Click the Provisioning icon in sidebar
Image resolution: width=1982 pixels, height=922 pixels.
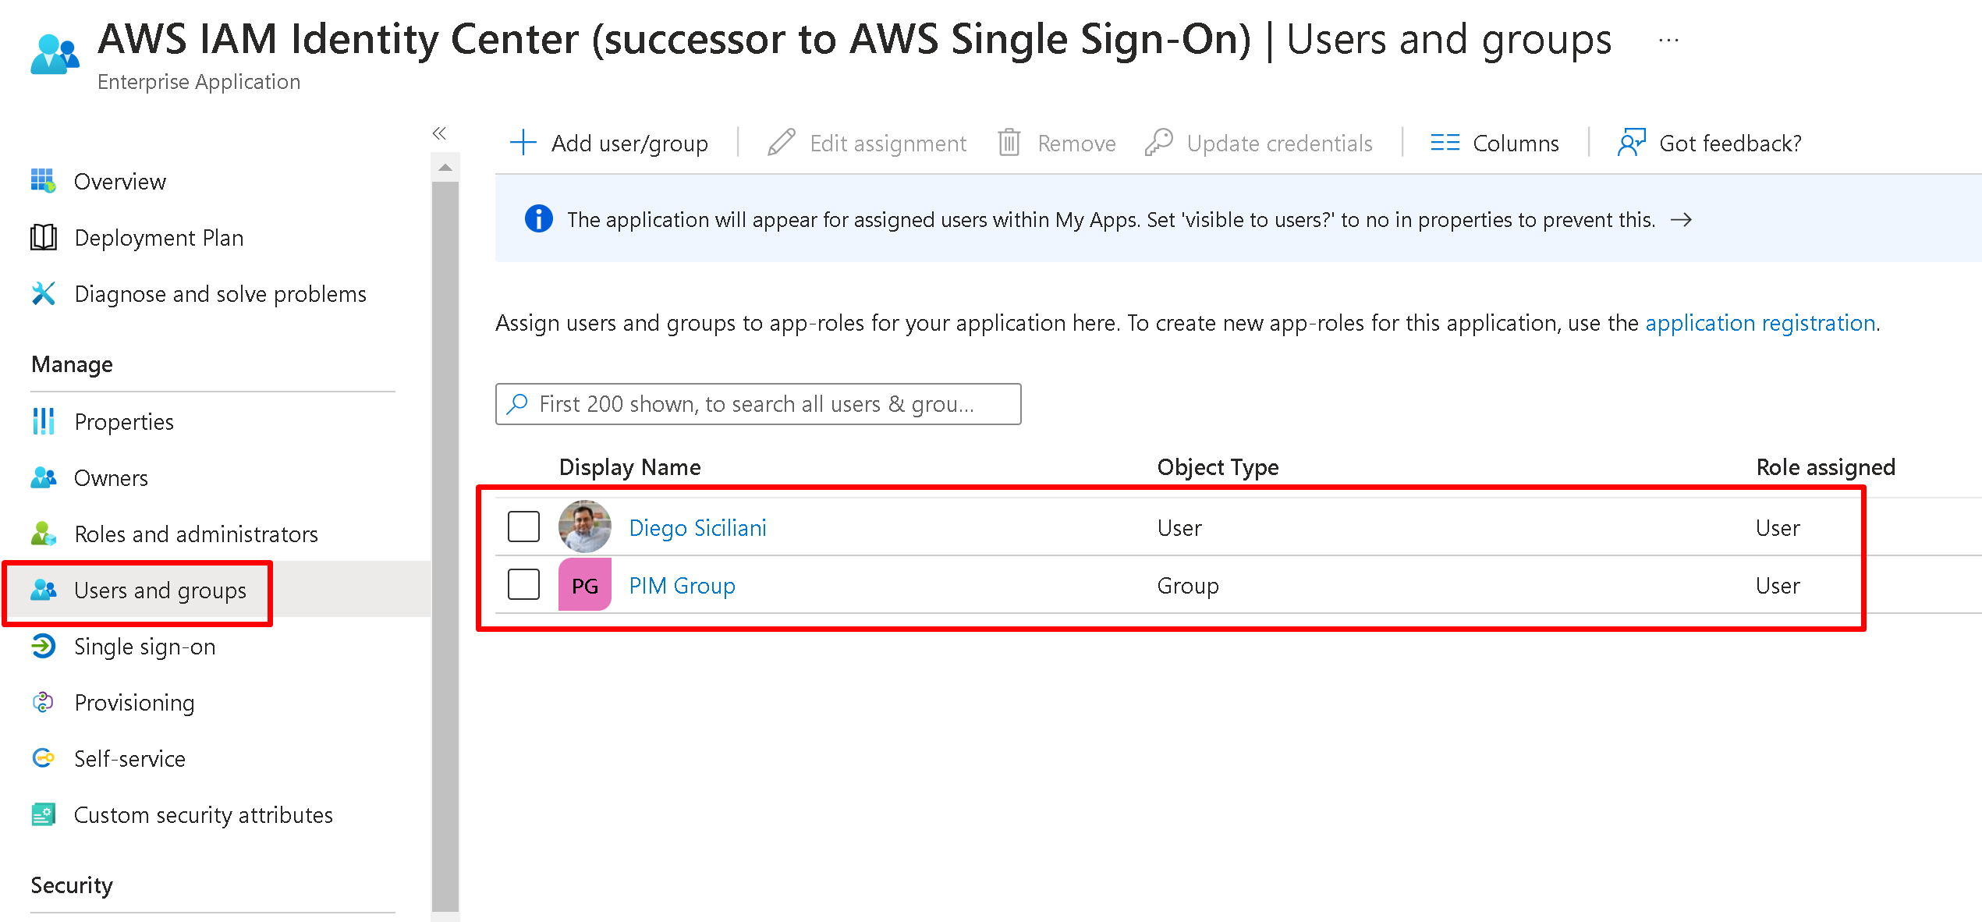point(44,702)
